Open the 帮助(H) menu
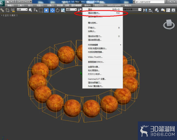The image size is (177, 140). (x=128, y=5)
